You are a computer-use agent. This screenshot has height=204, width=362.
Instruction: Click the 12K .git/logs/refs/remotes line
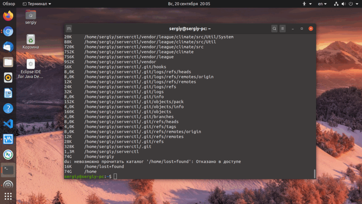(130, 82)
